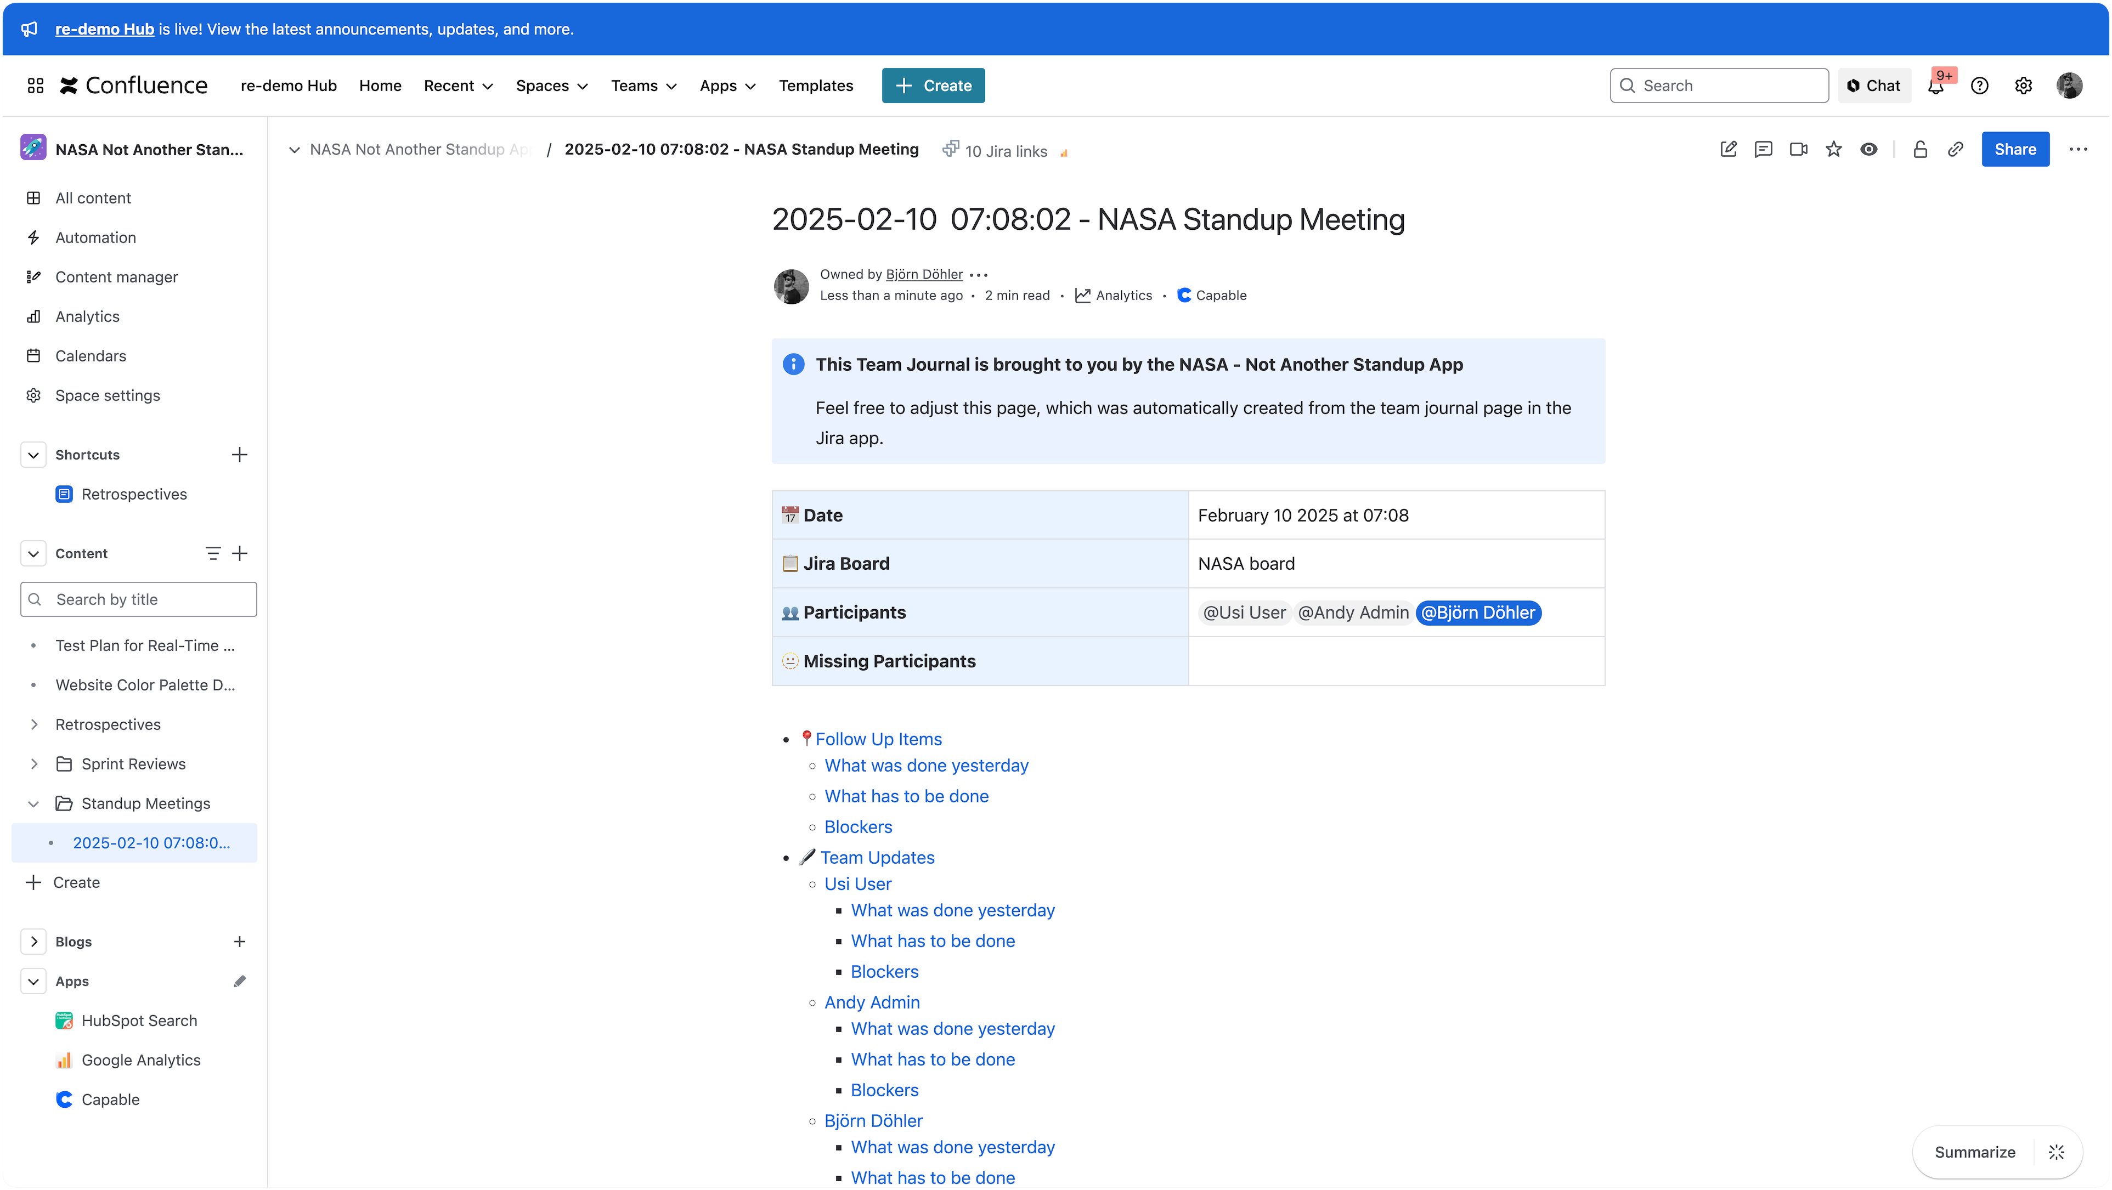
Task: Open notifications bell icon
Action: (x=1936, y=85)
